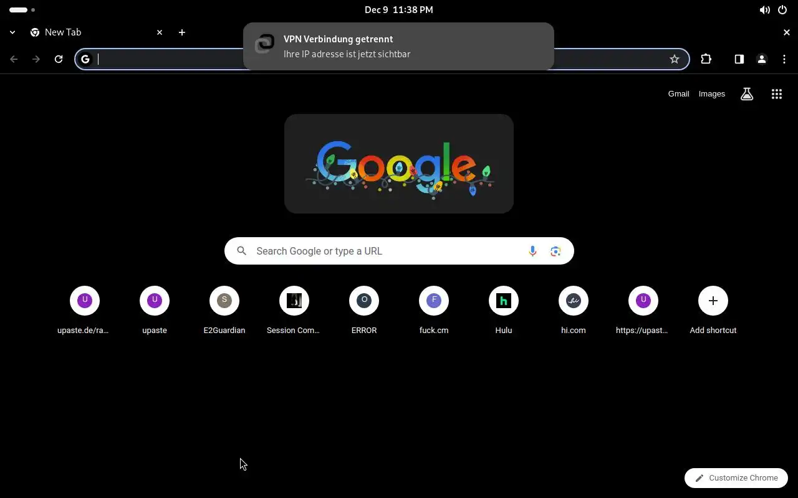Close the Chrome window with the X
Screen dimensions: 798x498
click(x=786, y=32)
